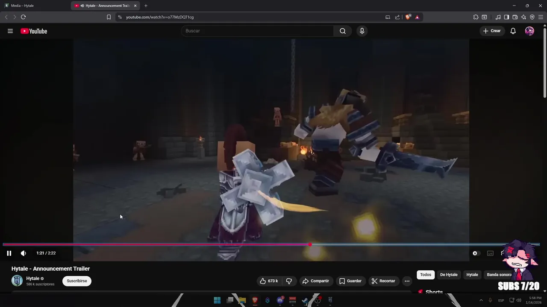Viewport: 547px width, 307px height.
Task: Switch to the Media – Hytale browser tab
Action: pyautogui.click(x=35, y=6)
